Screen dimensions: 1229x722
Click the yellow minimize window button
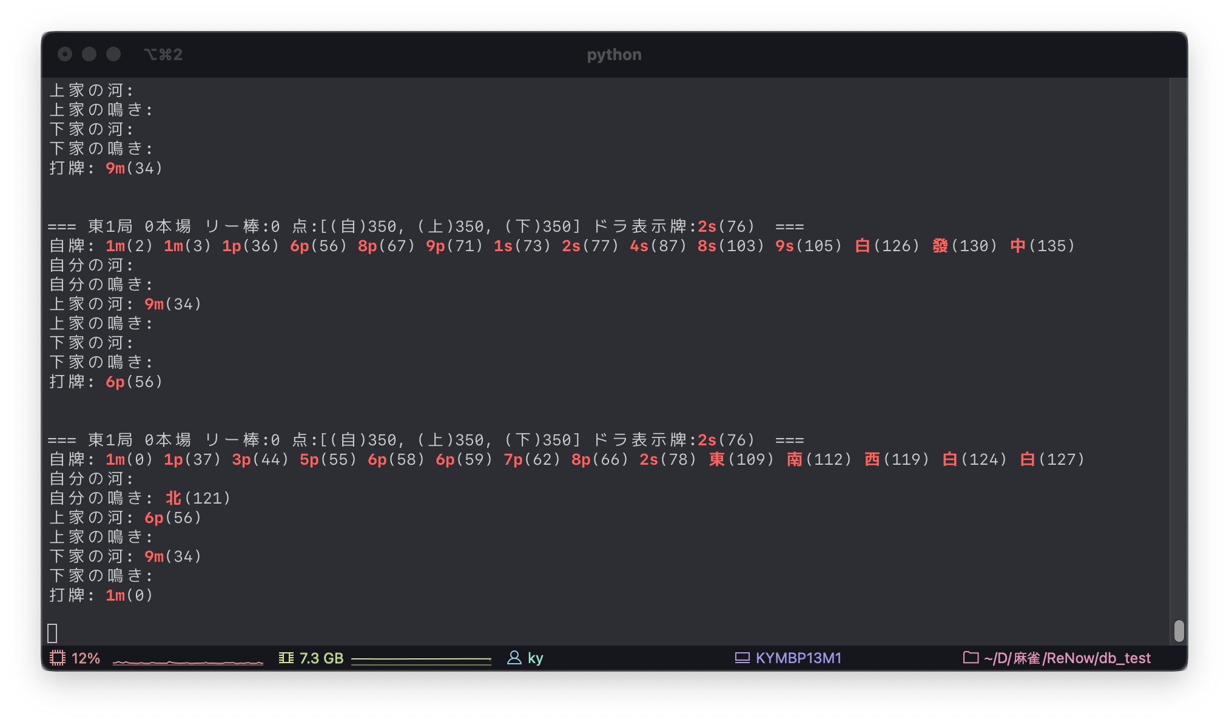click(x=89, y=54)
